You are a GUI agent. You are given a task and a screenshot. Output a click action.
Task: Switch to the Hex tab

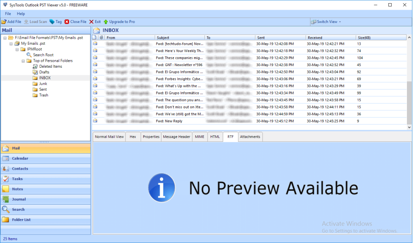(x=133, y=137)
